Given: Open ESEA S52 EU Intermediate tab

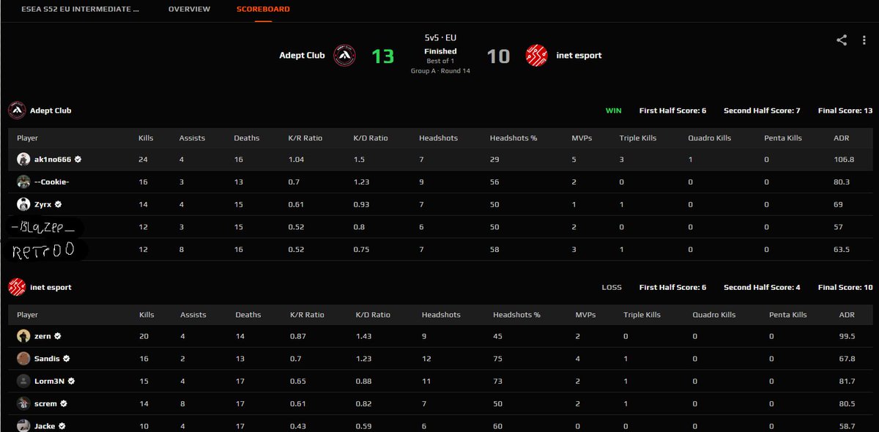Looking at the screenshot, I should pyautogui.click(x=79, y=10).
